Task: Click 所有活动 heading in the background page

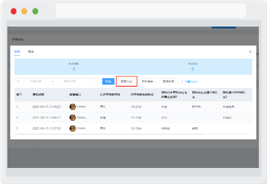Action: click(18, 40)
